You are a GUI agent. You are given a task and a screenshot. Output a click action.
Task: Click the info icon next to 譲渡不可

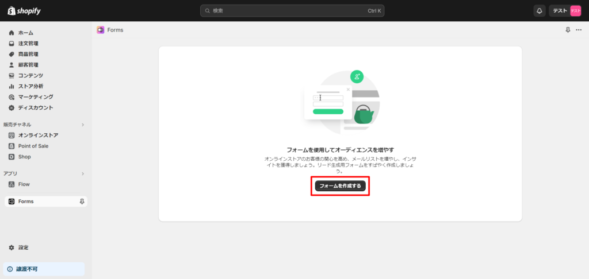[10, 269]
